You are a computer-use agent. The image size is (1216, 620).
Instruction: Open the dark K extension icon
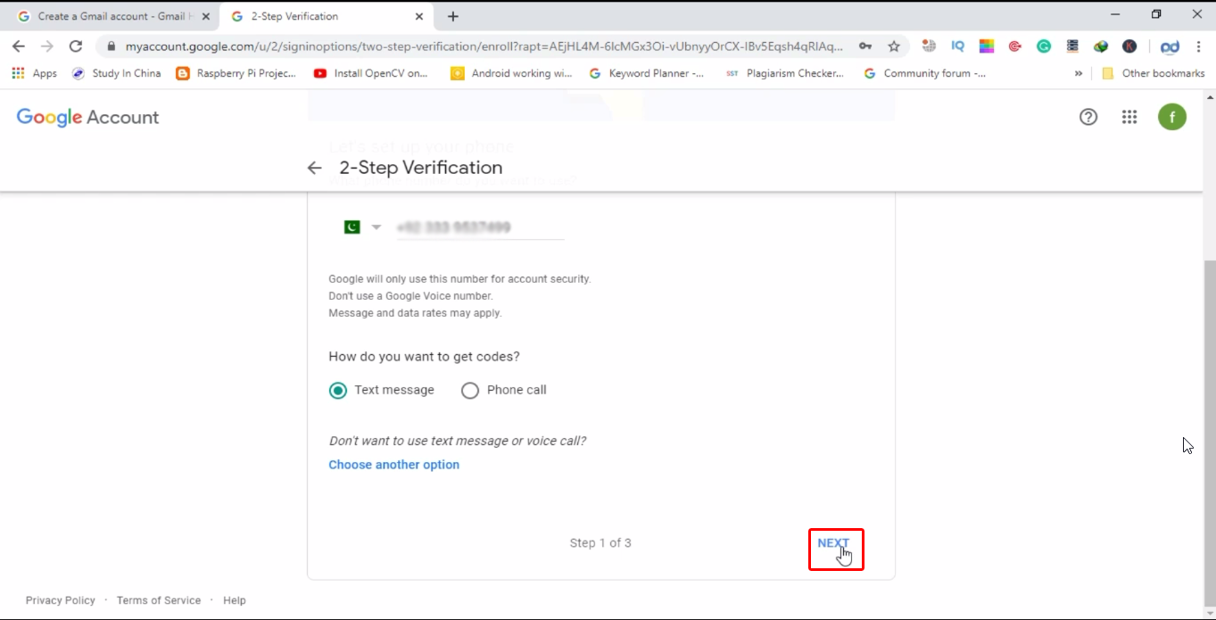click(1129, 46)
